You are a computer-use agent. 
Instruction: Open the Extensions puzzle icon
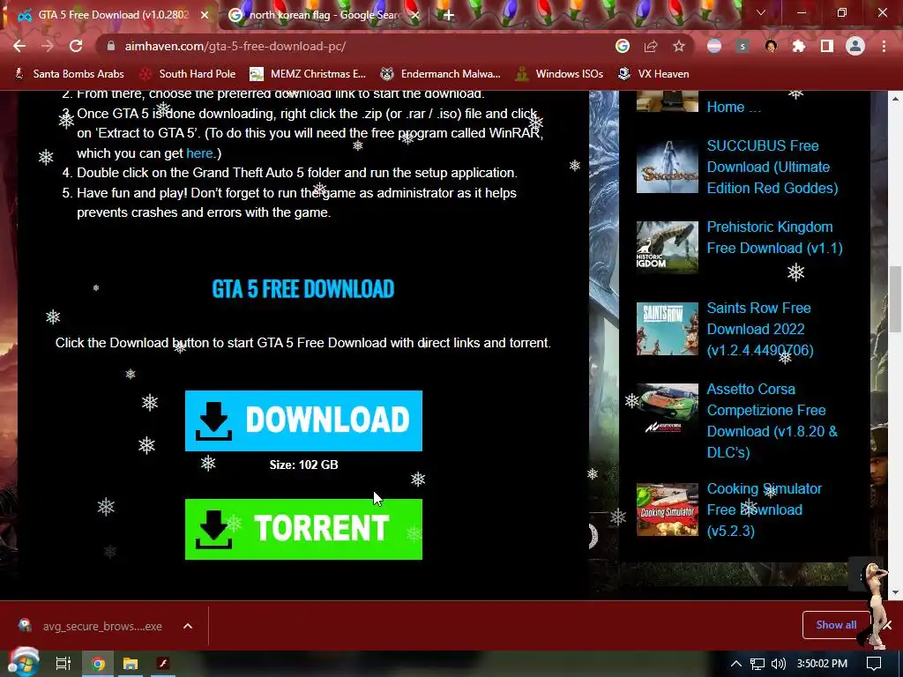[799, 46]
